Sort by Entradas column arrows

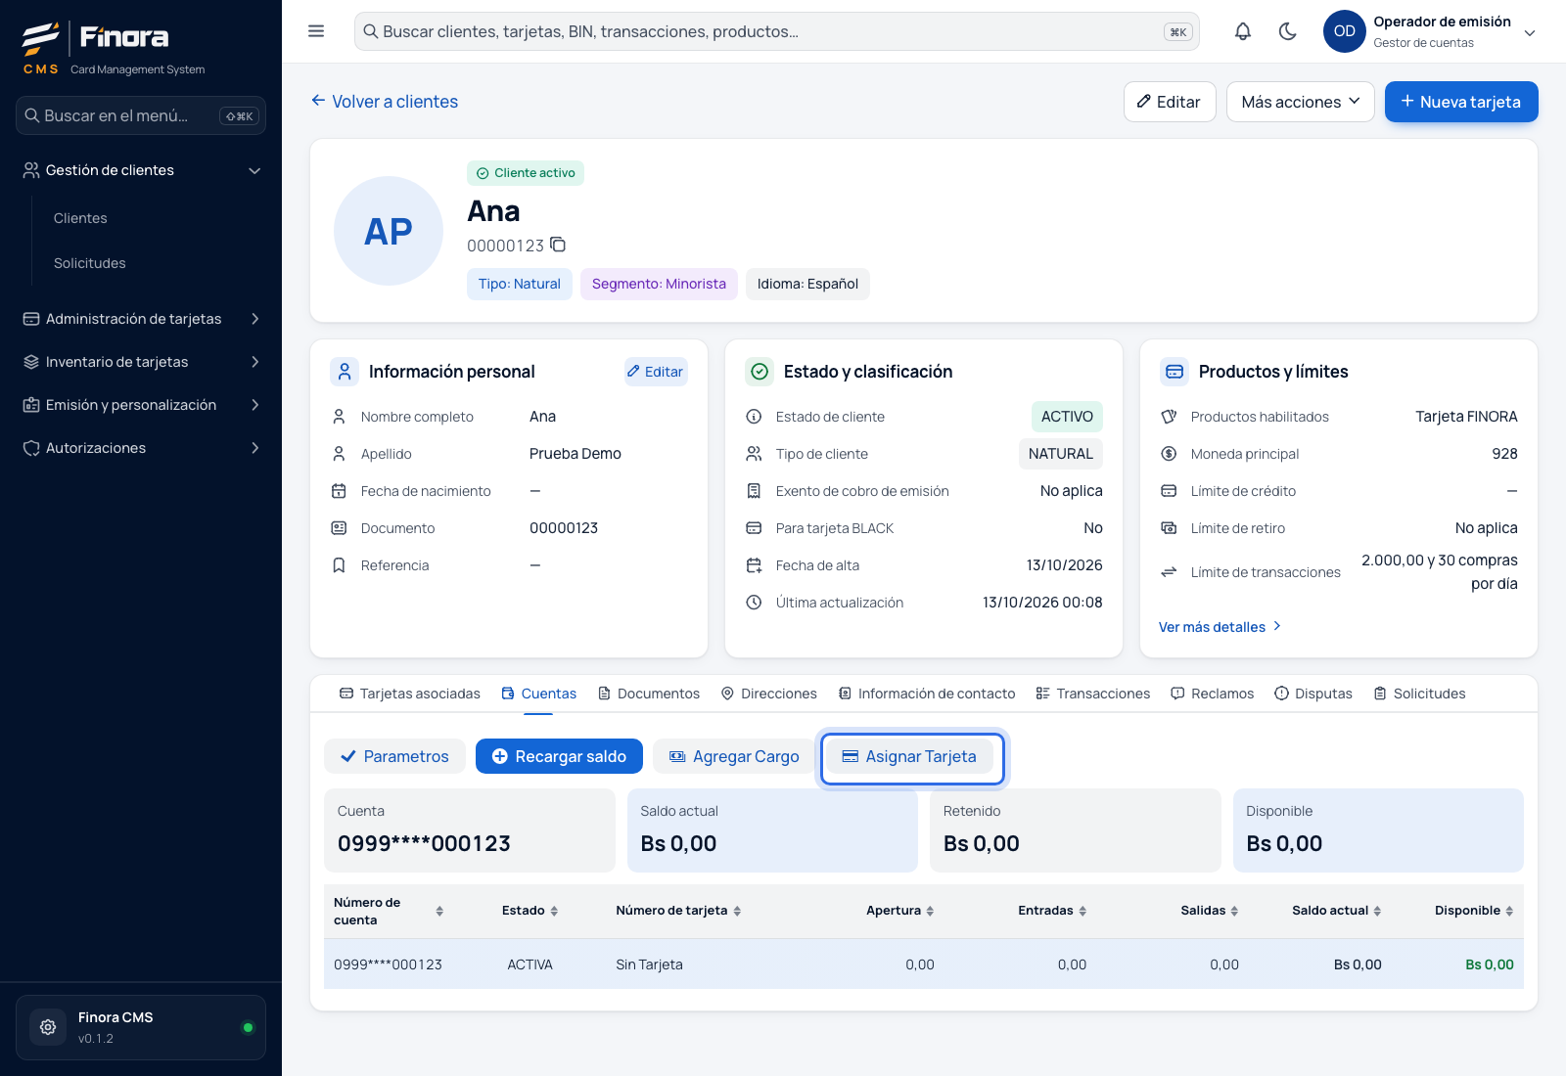coord(1082,911)
